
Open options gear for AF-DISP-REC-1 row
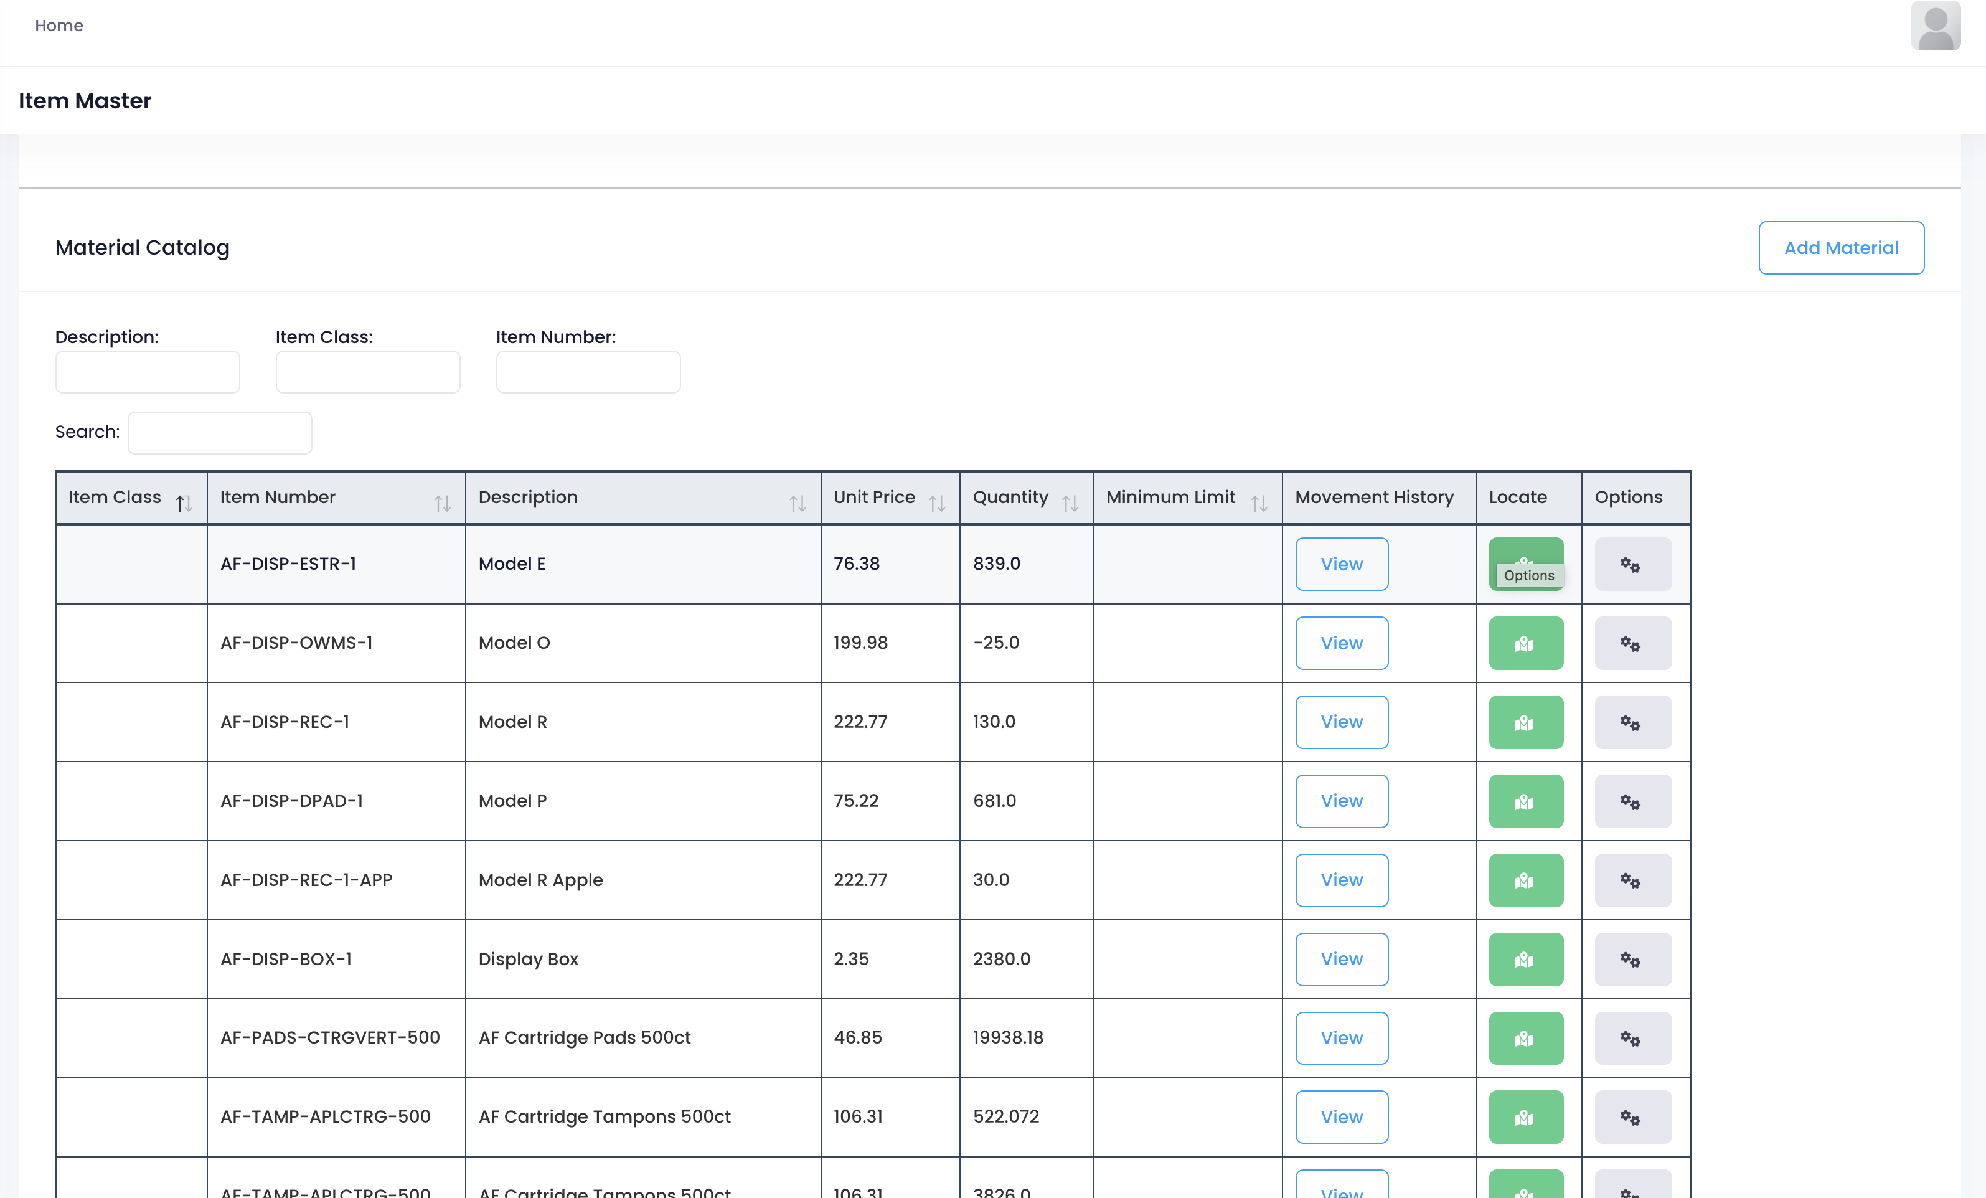[1632, 722]
